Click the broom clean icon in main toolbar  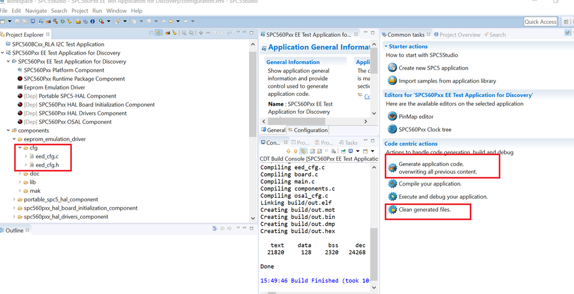[69, 21]
